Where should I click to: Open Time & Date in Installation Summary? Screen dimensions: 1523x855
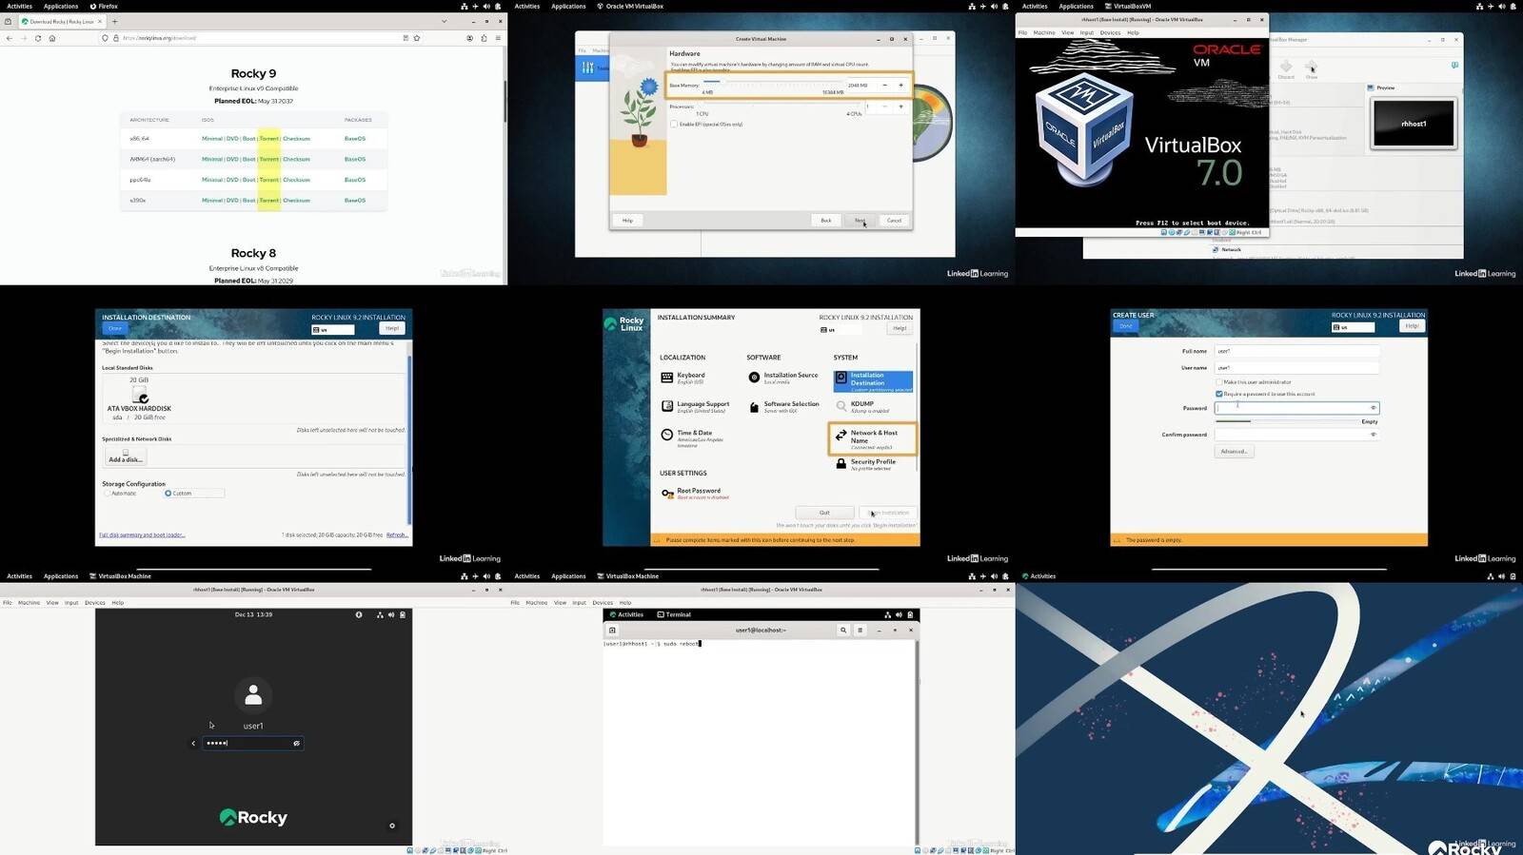click(692, 437)
